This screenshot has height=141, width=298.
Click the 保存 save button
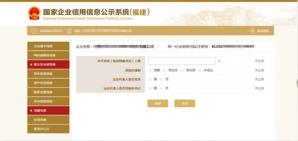point(158,103)
